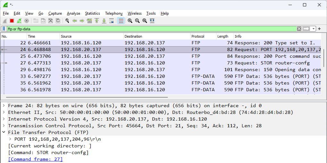Image resolution: width=327 pixels, height=163 pixels.
Task: Expand the Frame 24 details
Action: (4, 106)
